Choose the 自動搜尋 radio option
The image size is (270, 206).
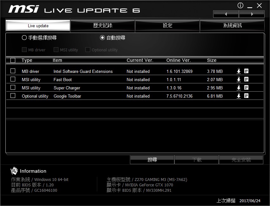tap(102, 38)
